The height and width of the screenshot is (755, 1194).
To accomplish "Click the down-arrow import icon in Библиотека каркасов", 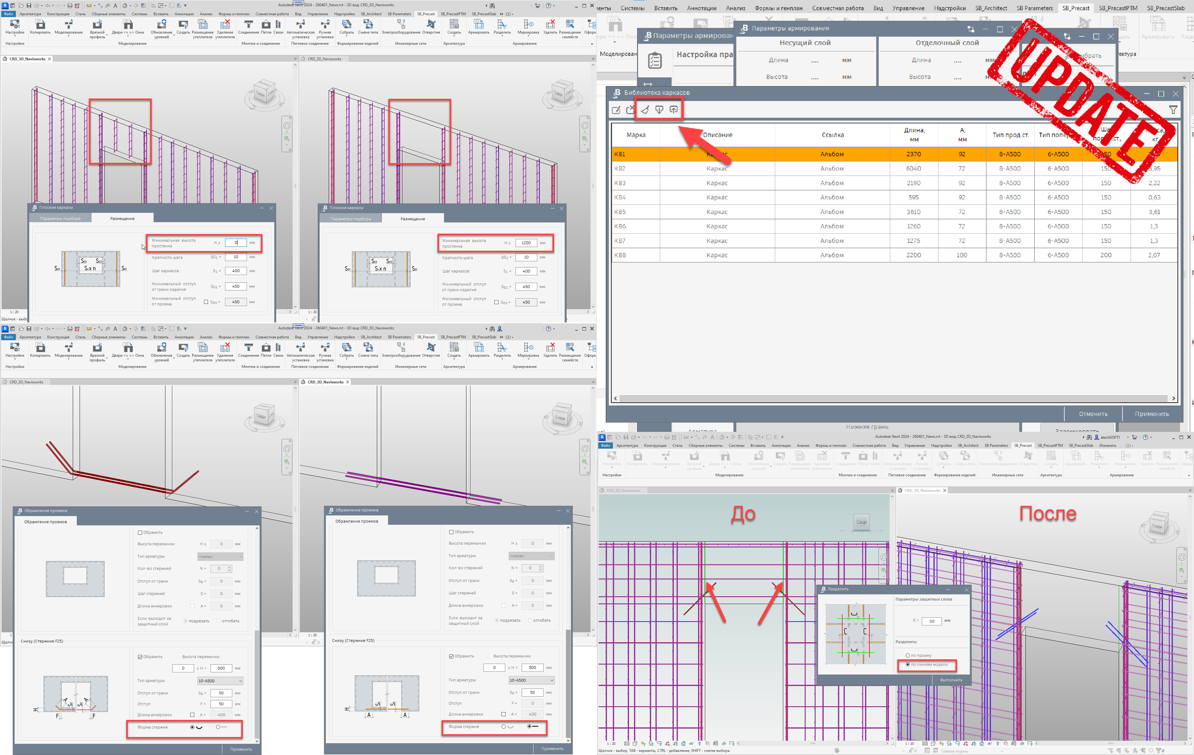I will point(659,110).
